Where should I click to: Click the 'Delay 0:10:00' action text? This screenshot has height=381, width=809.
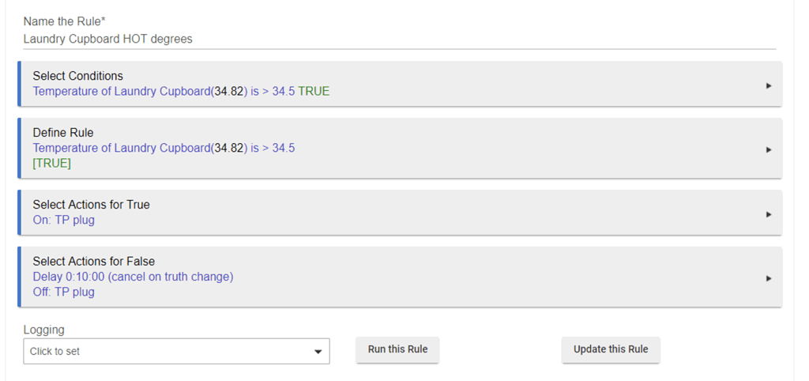[x=133, y=277]
